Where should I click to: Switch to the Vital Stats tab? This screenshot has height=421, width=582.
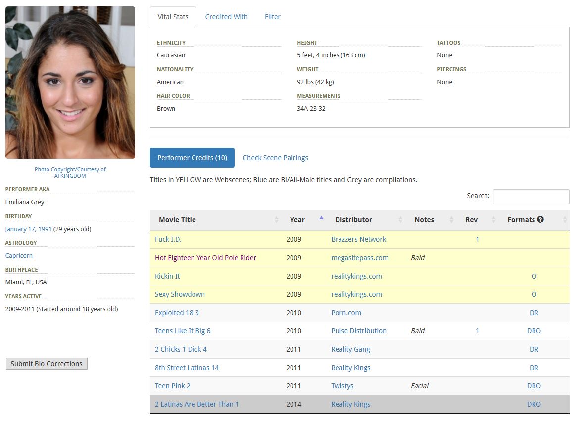coord(173,17)
